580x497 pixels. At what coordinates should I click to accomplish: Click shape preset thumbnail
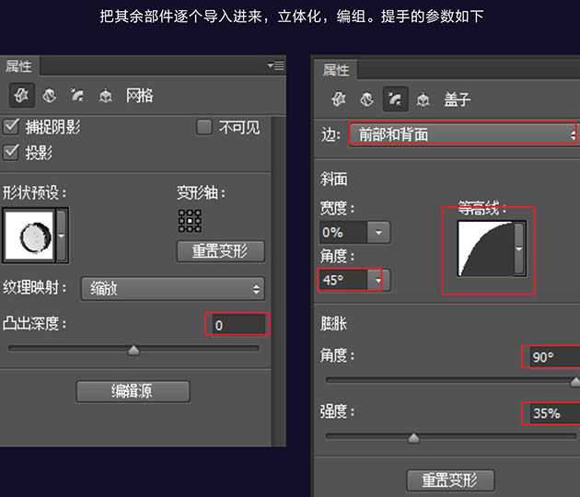(29, 236)
